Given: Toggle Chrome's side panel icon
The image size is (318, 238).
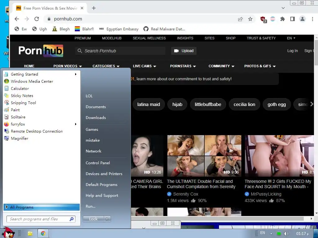Looking at the screenshot, I should click(x=293, y=19).
